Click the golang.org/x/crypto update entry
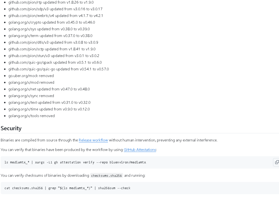This screenshot has height=197, width=279. [52, 22]
